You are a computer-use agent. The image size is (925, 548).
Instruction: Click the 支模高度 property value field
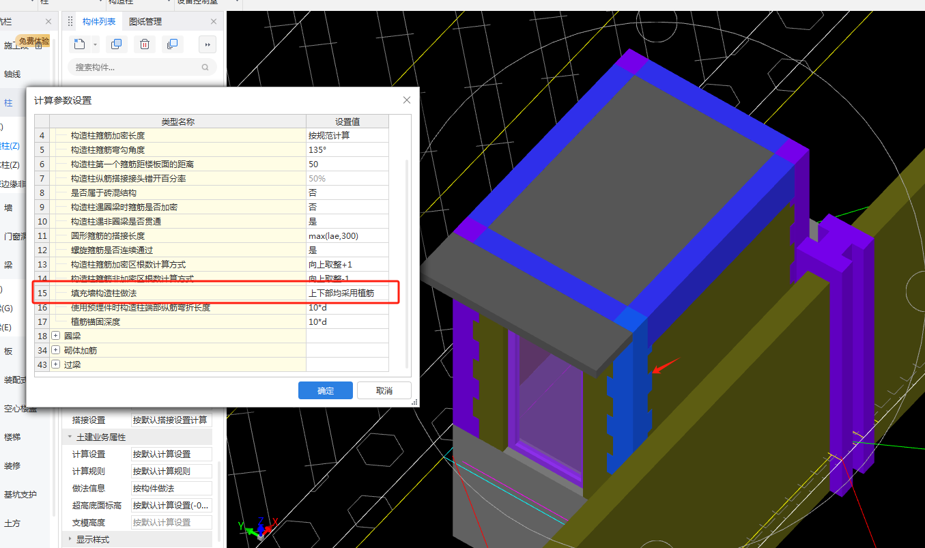(x=171, y=522)
